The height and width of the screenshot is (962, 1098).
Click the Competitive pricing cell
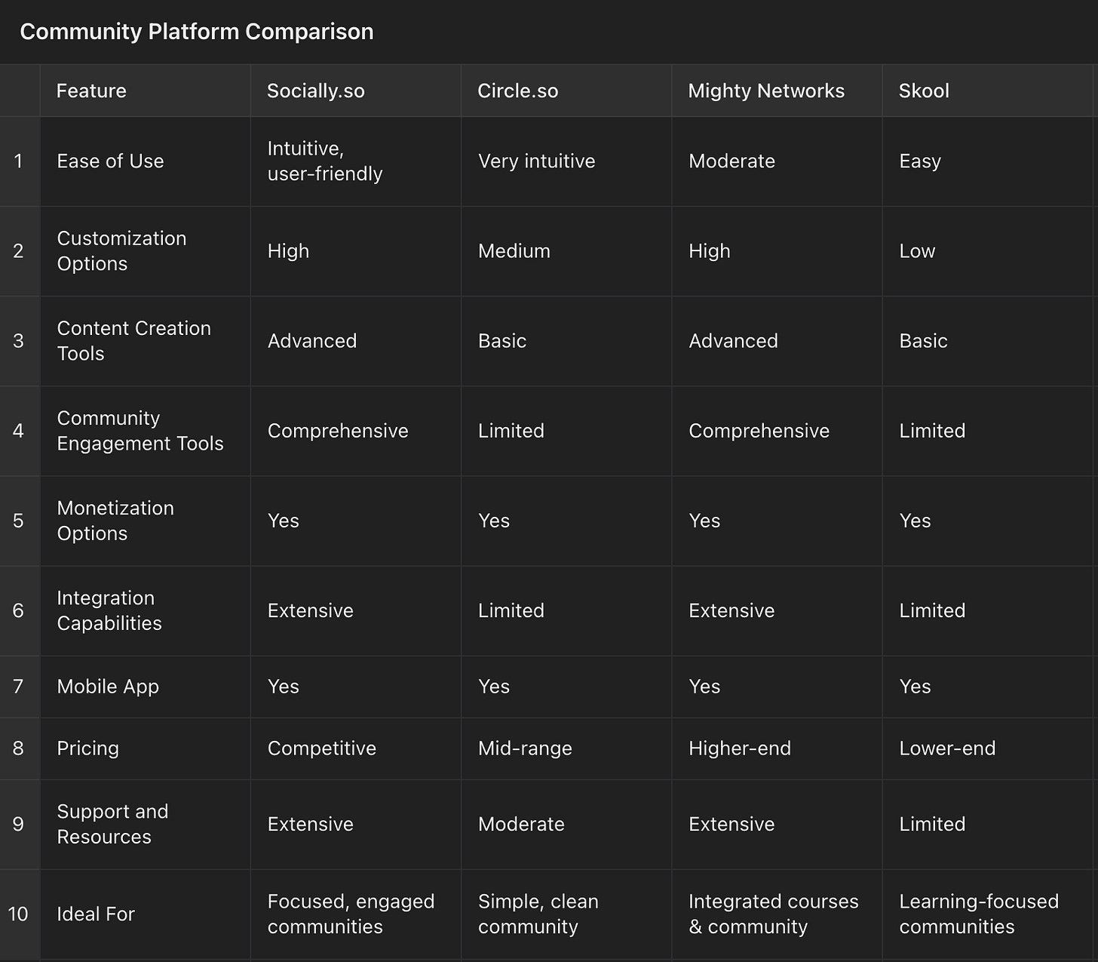321,748
